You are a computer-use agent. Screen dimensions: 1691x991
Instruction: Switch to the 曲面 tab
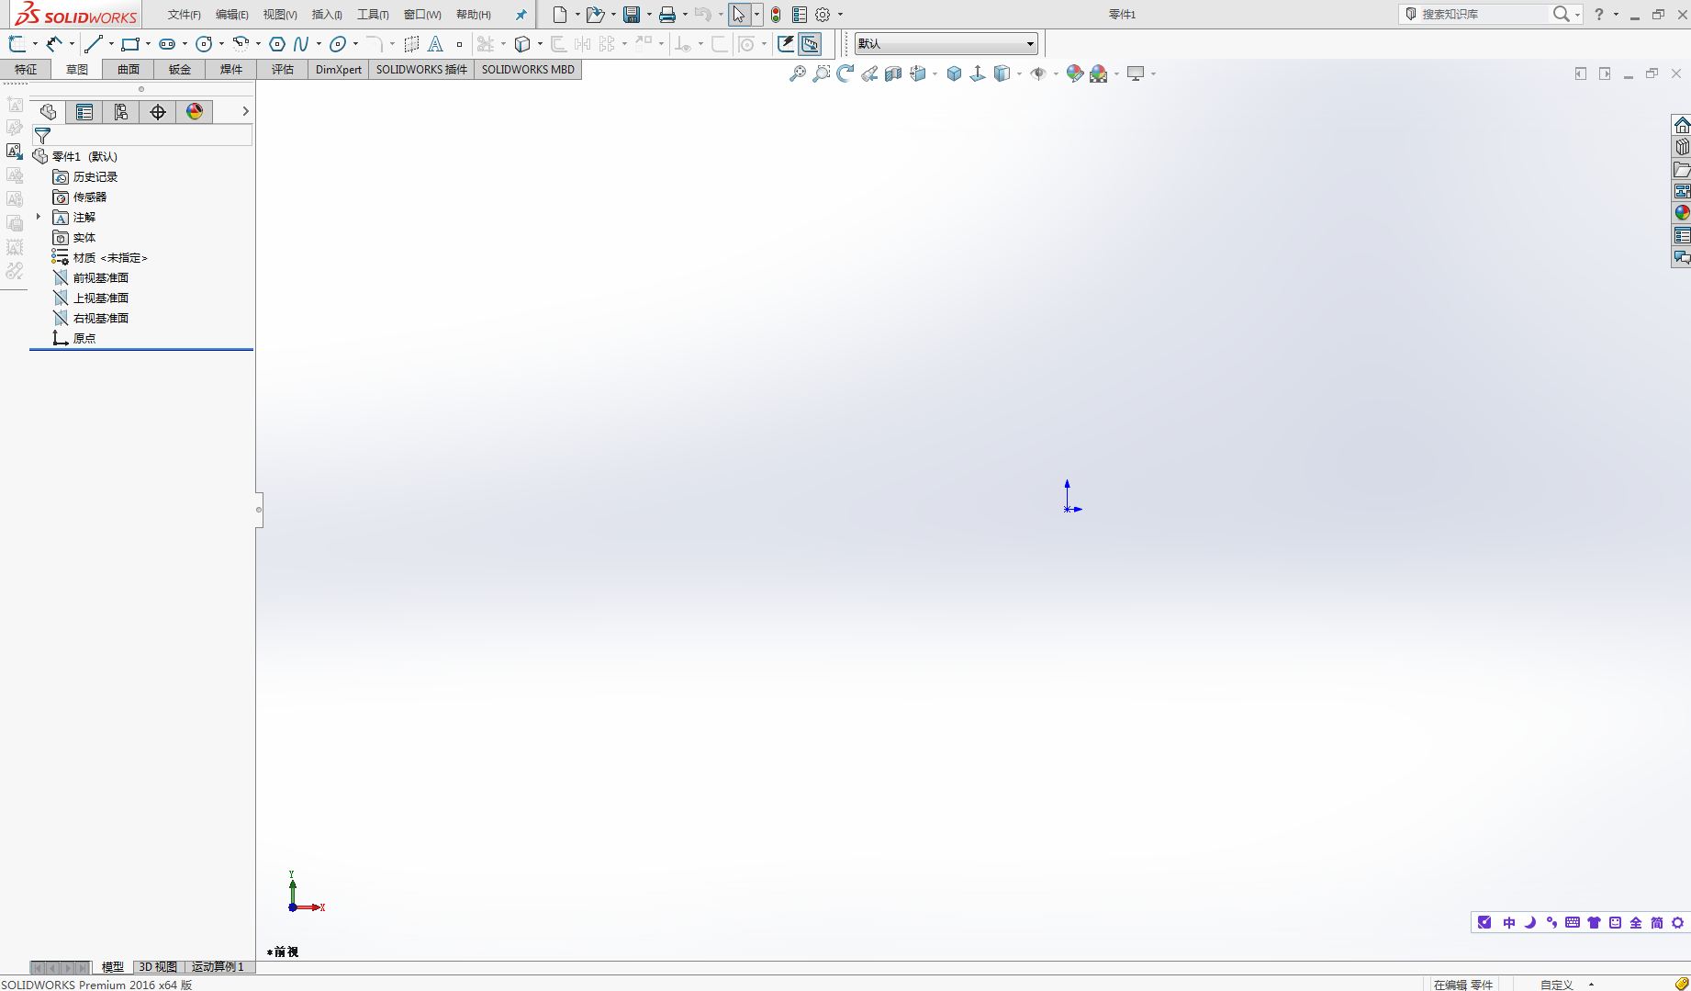(x=129, y=70)
